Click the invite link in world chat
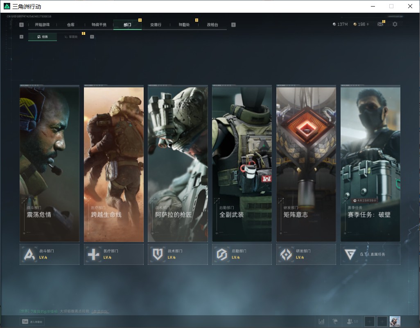This screenshot has width=420, height=328. [x=100, y=311]
